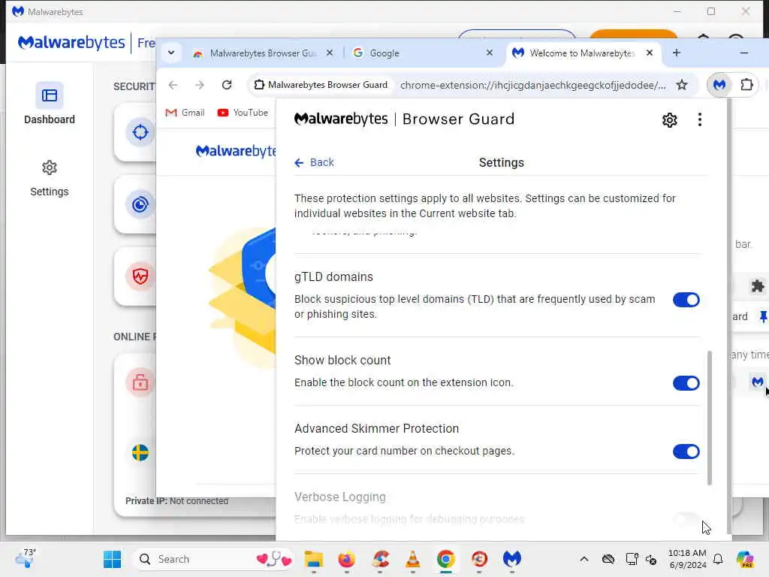The image size is (769, 577).
Task: Open the Browser Guard three-dot menu
Action: click(699, 119)
